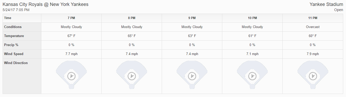Click the 7.1 mph wind speed value
Screen dimensions: 346x97
coord(252,54)
